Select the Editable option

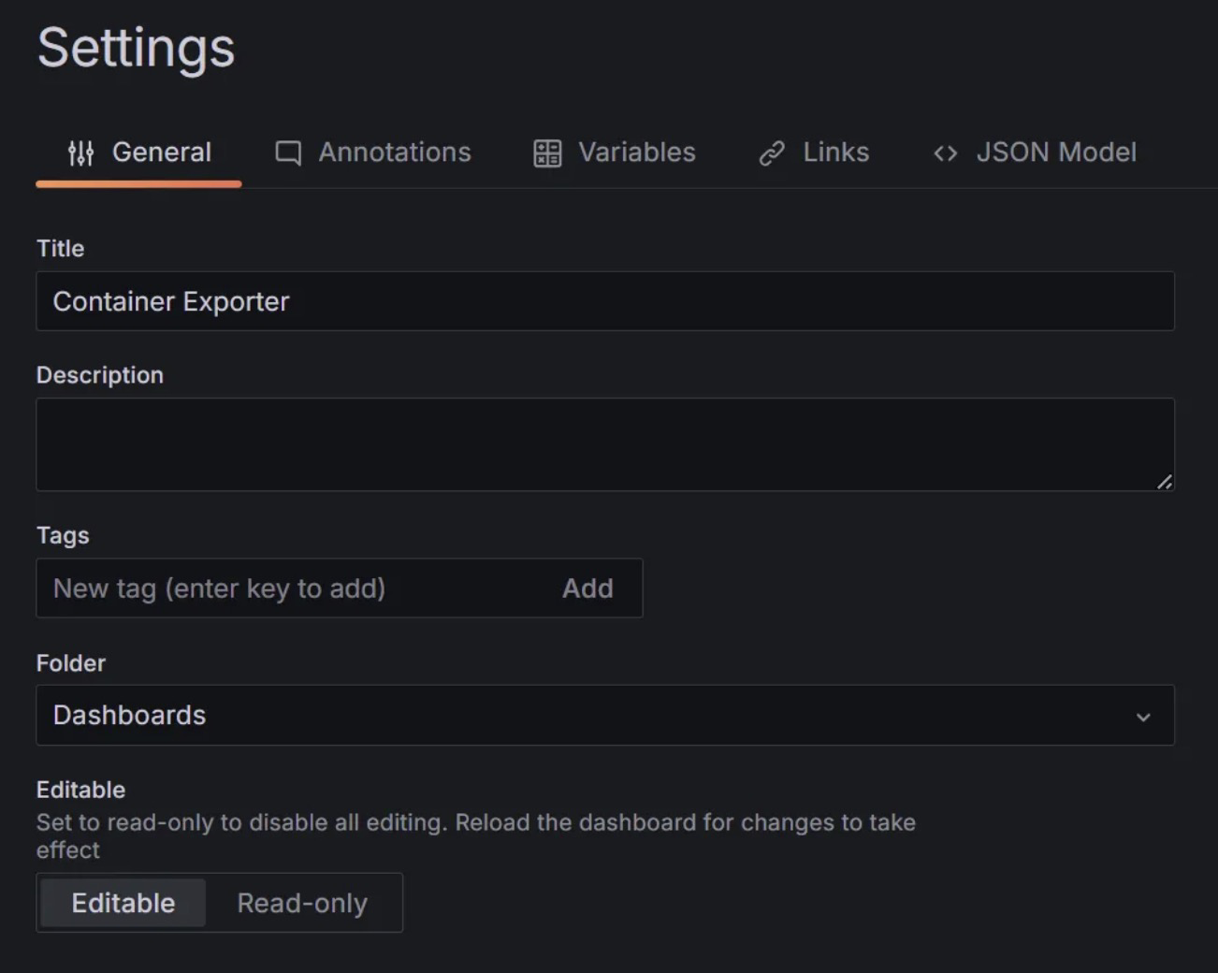click(123, 903)
